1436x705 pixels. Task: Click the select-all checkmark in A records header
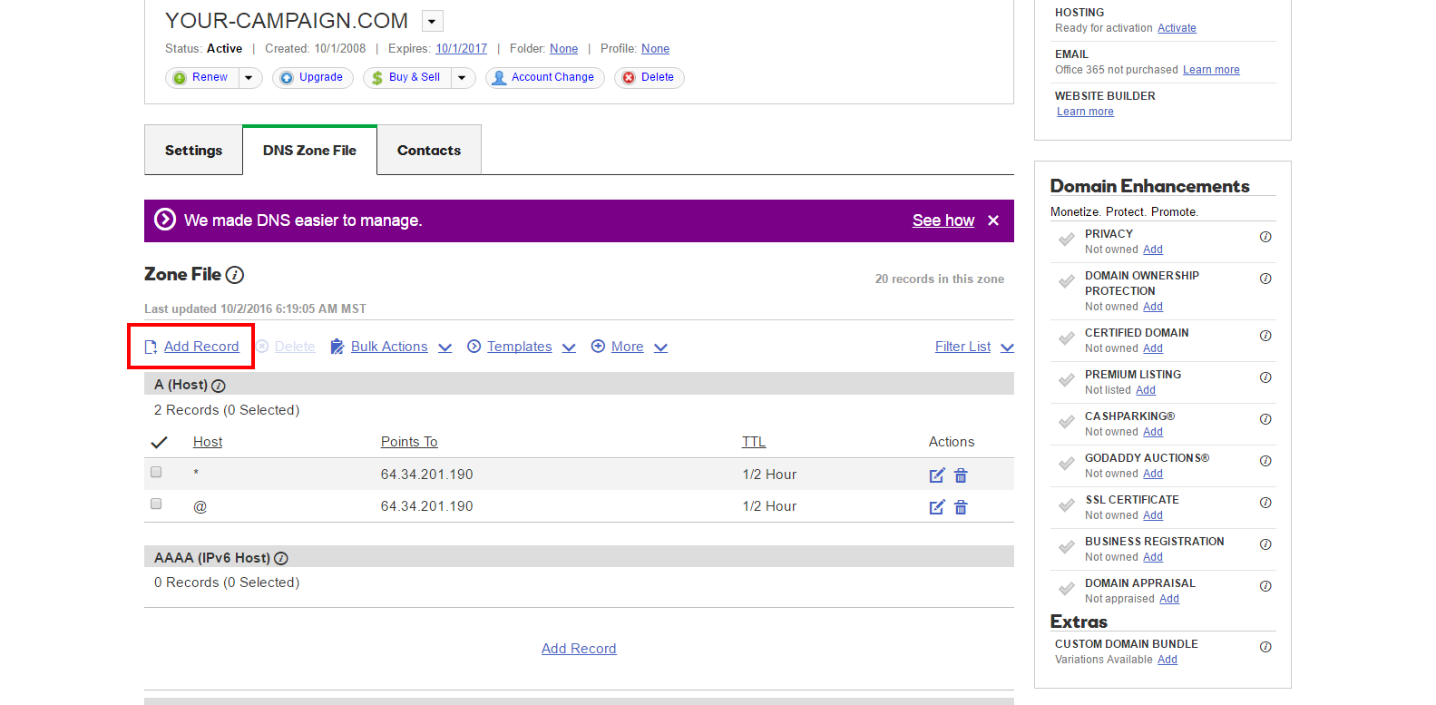pos(159,442)
